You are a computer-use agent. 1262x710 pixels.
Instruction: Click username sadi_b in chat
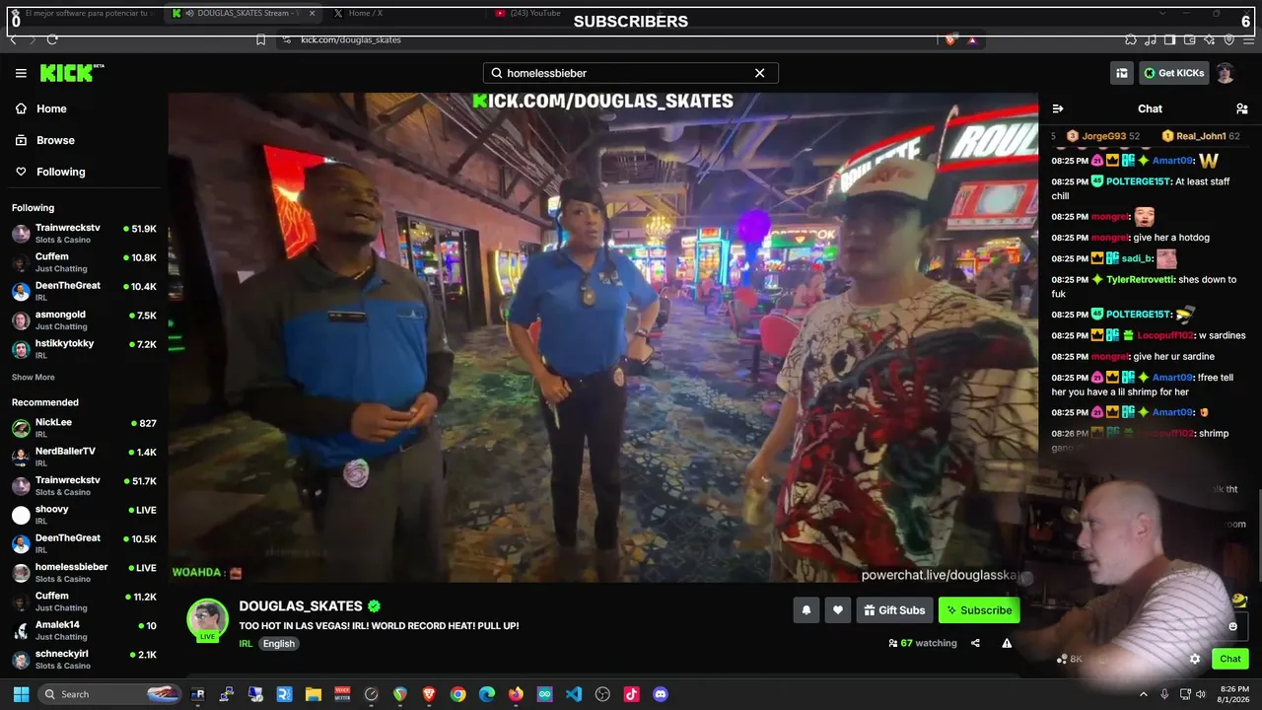click(x=1137, y=258)
